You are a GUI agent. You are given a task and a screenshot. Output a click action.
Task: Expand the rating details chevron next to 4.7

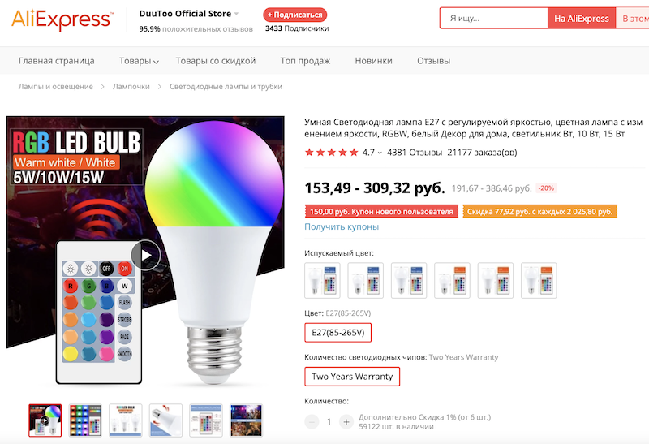[x=380, y=153]
